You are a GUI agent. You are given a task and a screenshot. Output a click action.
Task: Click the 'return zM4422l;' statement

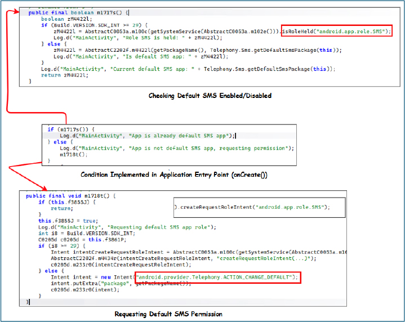[x=65, y=75]
